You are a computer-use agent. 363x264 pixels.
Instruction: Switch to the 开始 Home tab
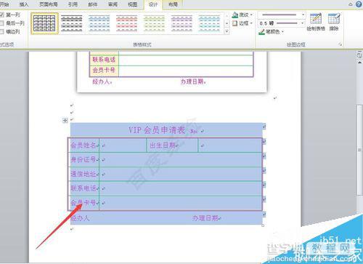tap(4, 4)
